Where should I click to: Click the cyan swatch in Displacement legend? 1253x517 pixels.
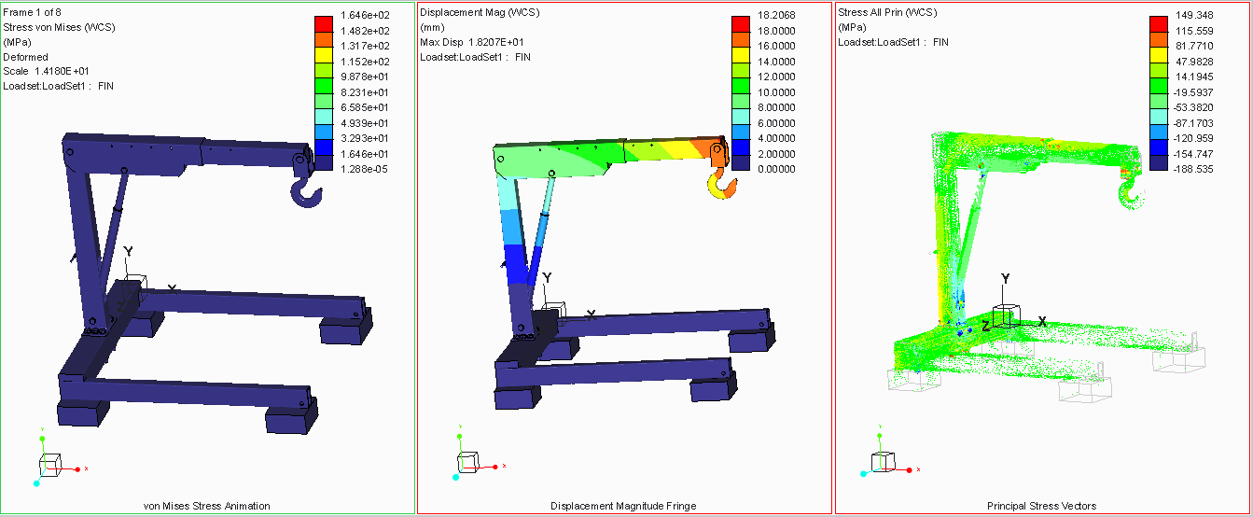741,115
